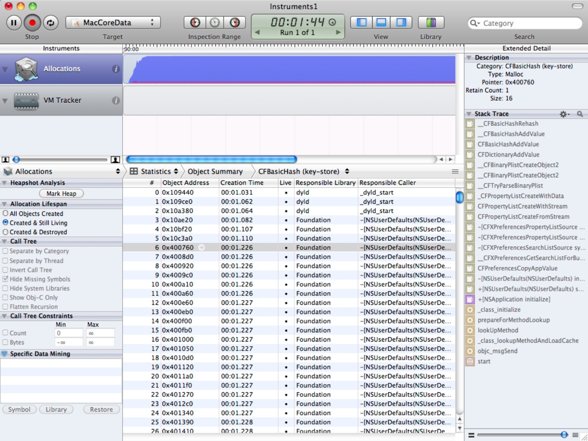Select Created & Destroyed option
Image resolution: width=588 pixels, height=441 pixels.
click(5, 232)
